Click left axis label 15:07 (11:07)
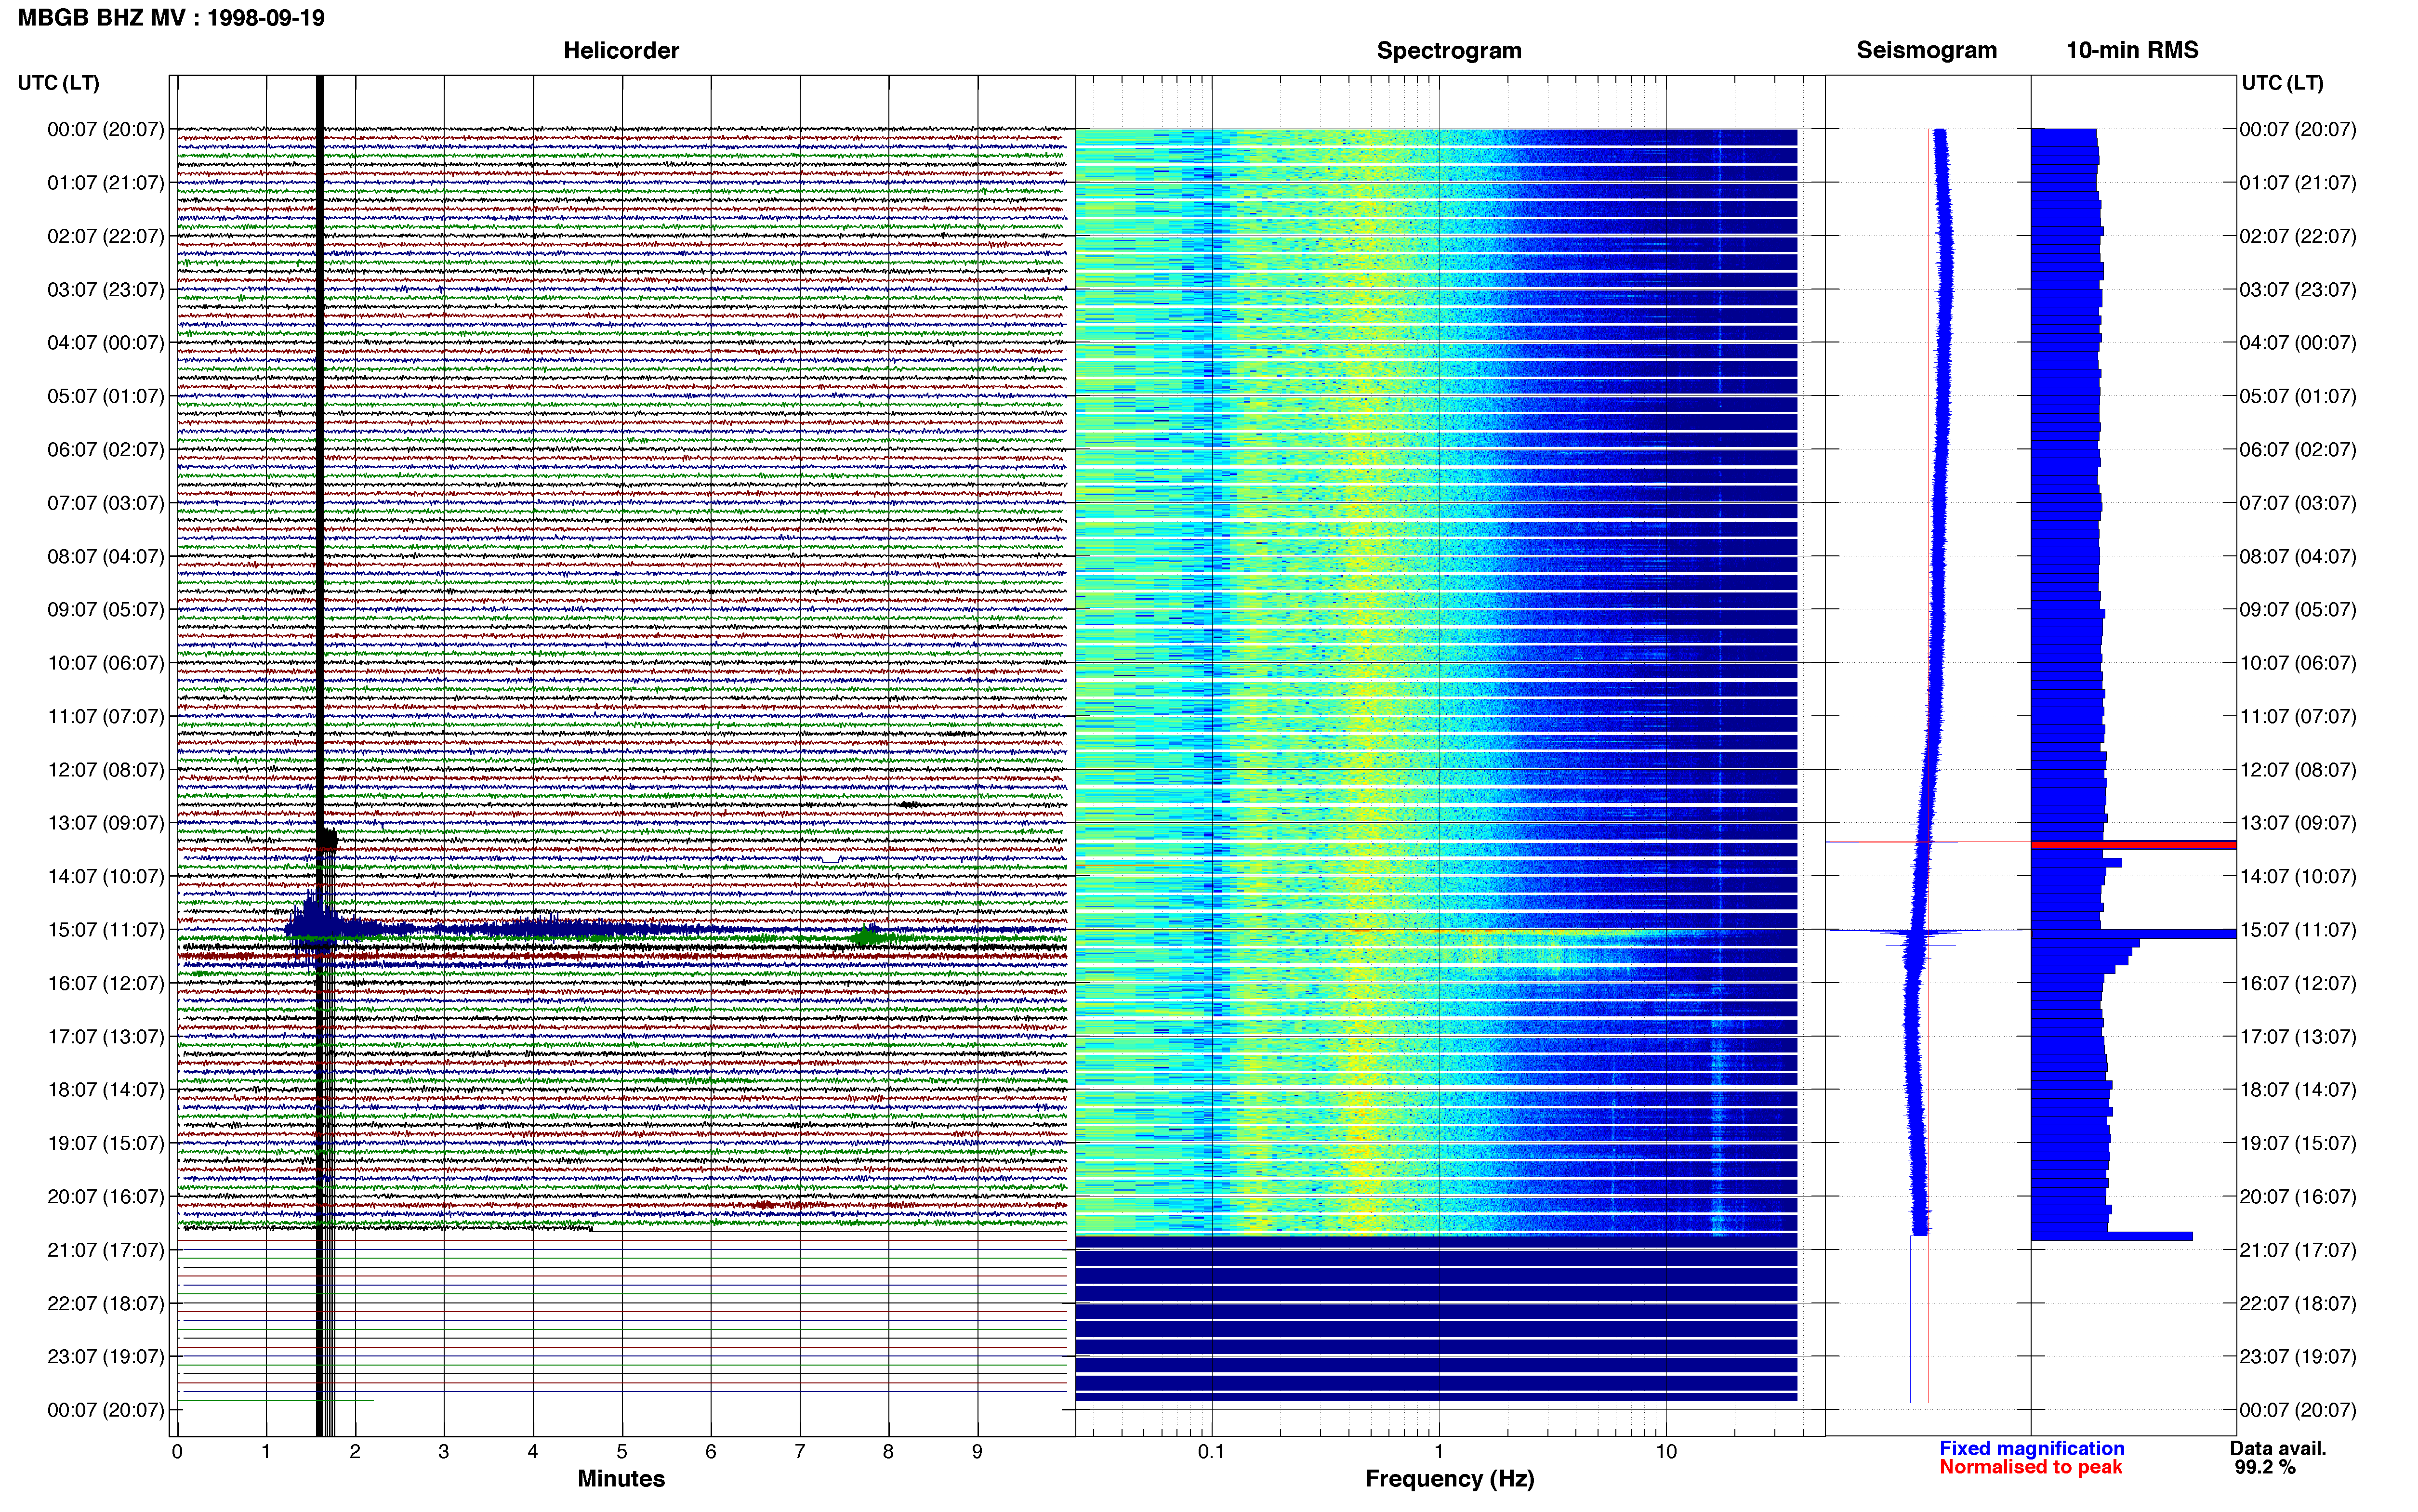The width and height of the screenshot is (2418, 1512). pos(106,930)
